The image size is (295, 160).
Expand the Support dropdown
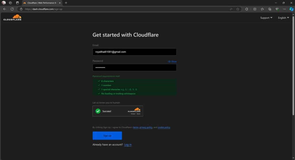pyautogui.click(x=266, y=18)
